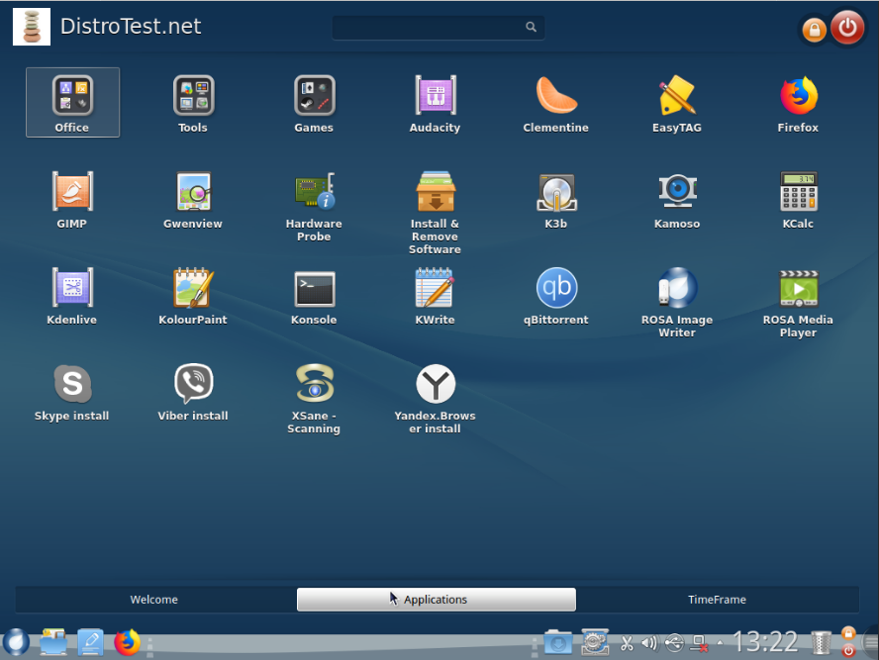The width and height of the screenshot is (879, 660).
Task: Open Kdenlive video editor
Action: click(x=72, y=295)
